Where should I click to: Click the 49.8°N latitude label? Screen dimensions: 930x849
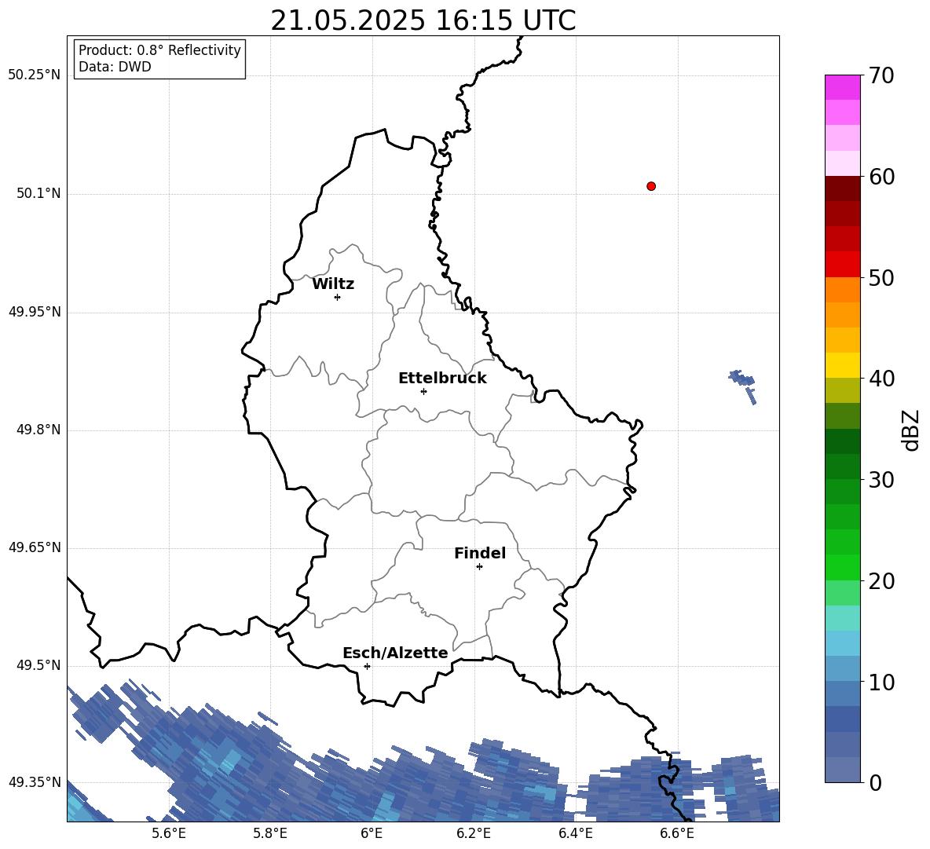[38, 430]
